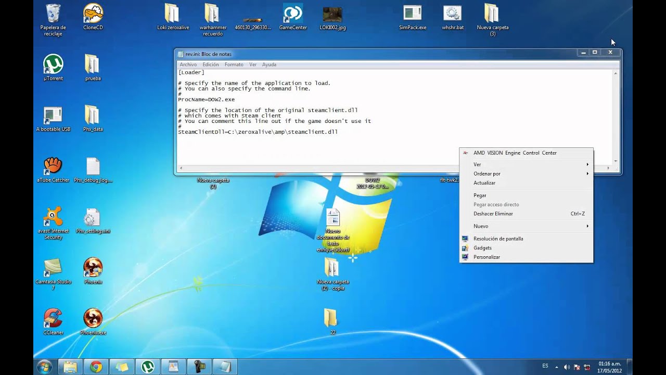Select the Phx_settings.ini file icon
Image resolution: width=666 pixels, height=375 pixels.
(x=93, y=220)
